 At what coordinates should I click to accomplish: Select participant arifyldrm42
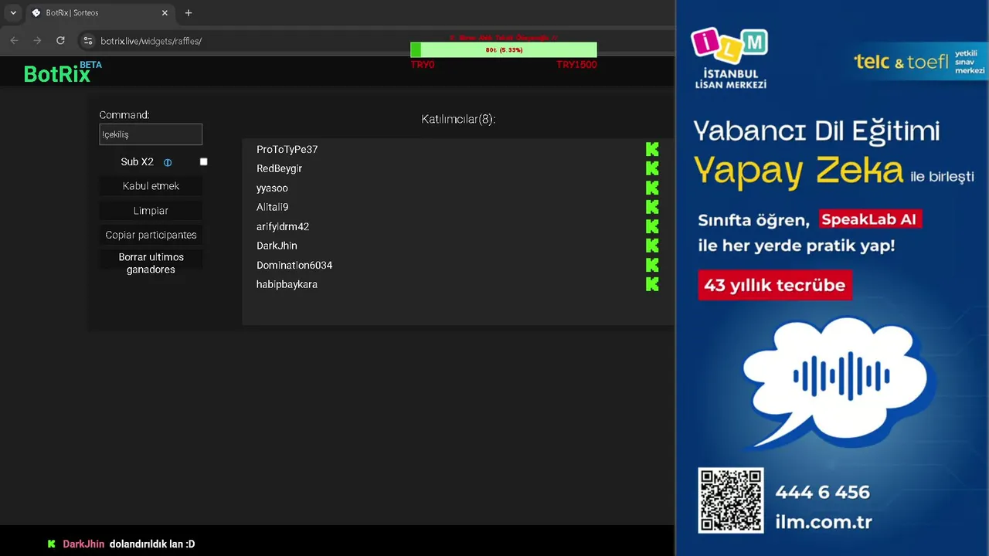(283, 226)
